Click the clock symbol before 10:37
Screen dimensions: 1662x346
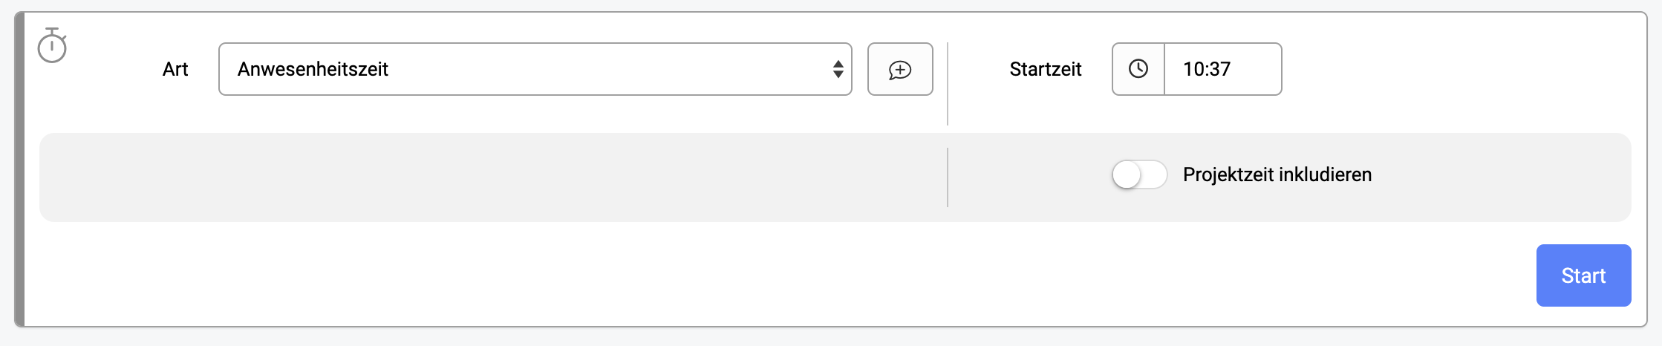[x=1138, y=69]
